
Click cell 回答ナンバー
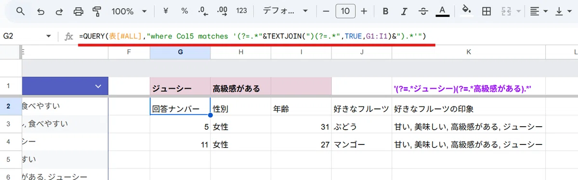click(x=180, y=107)
